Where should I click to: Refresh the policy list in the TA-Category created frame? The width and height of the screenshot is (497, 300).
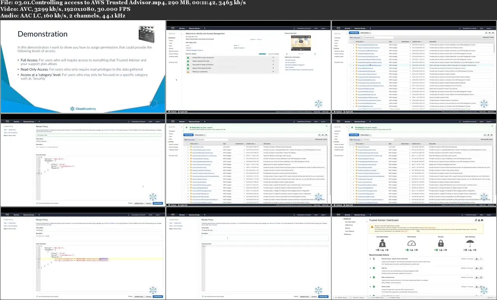[x=486, y=135]
